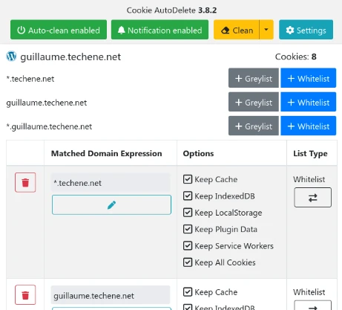Delete guillaume.techene.net expression with trash icon
This screenshot has height=310, width=342.
point(25,295)
